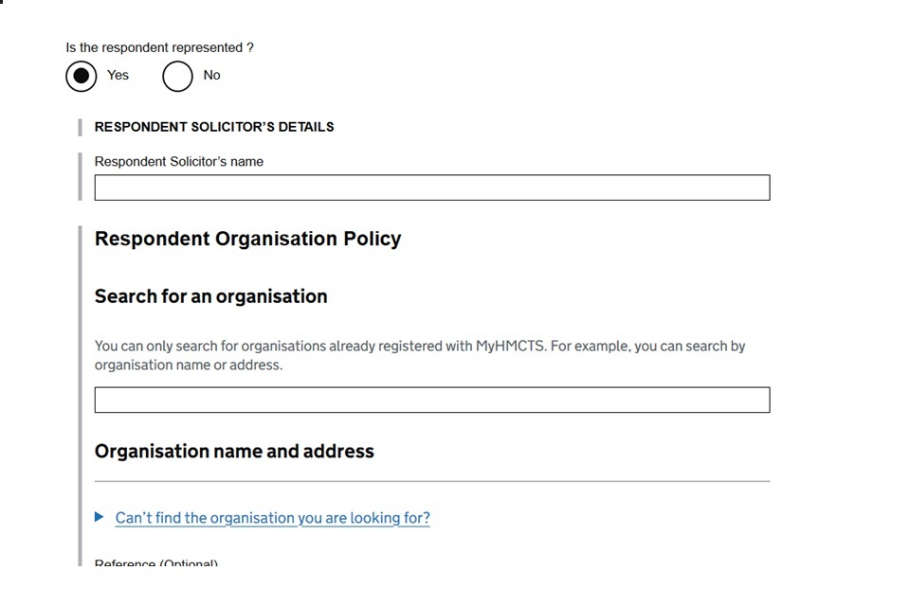
Task: Click the grey bar beside the solicitor's details heading
Action: pos(81,127)
